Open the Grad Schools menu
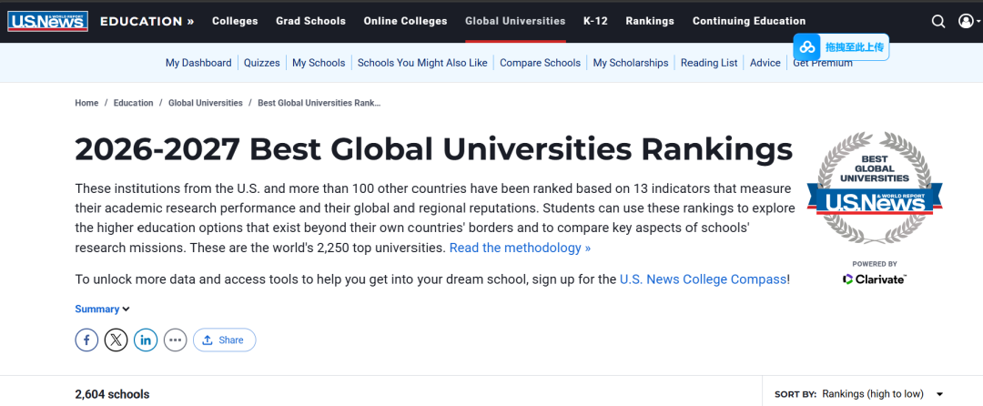Viewport: 983px width, 406px height. coord(311,21)
